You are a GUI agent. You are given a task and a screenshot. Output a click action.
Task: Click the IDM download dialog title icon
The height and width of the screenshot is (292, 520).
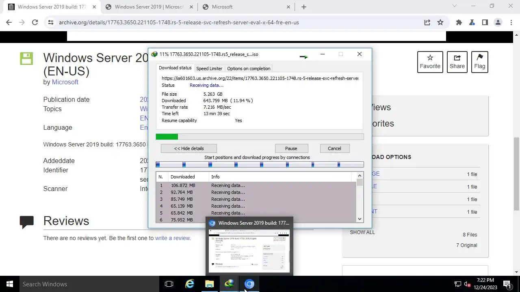pyautogui.click(x=154, y=54)
